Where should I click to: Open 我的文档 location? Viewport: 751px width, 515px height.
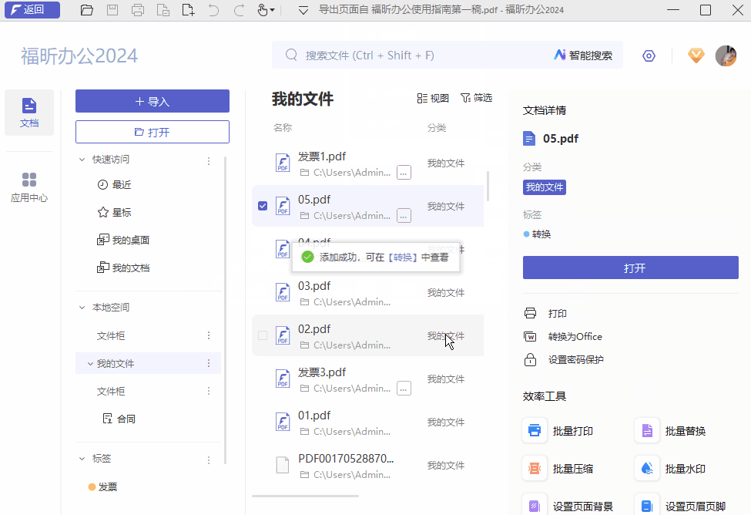(123, 268)
